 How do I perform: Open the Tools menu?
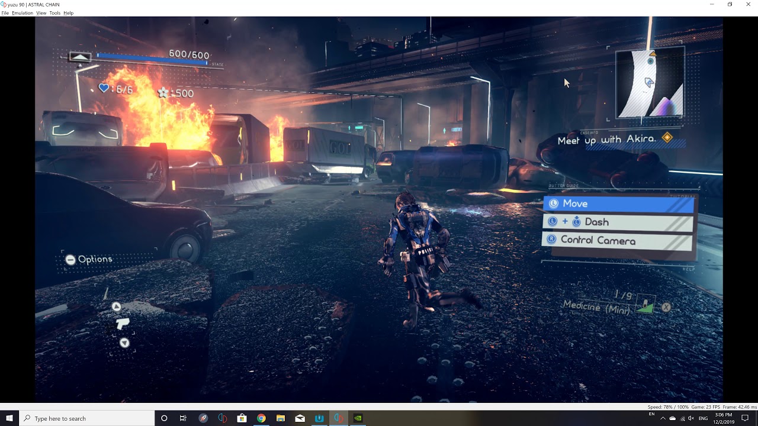[54, 13]
